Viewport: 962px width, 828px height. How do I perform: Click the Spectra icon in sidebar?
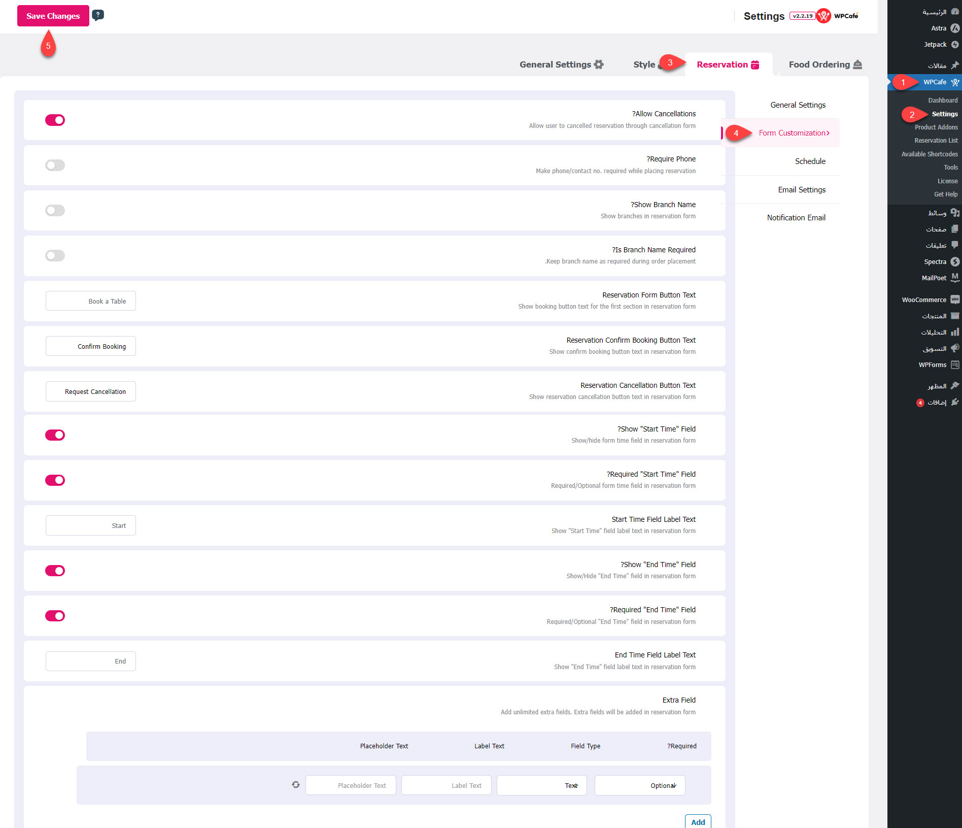tap(955, 262)
